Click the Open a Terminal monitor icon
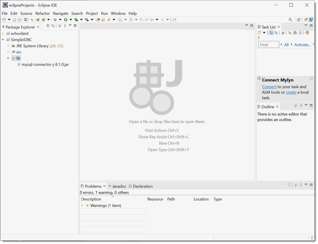Screen dimensions: 318x244 click(x=26, y=20)
